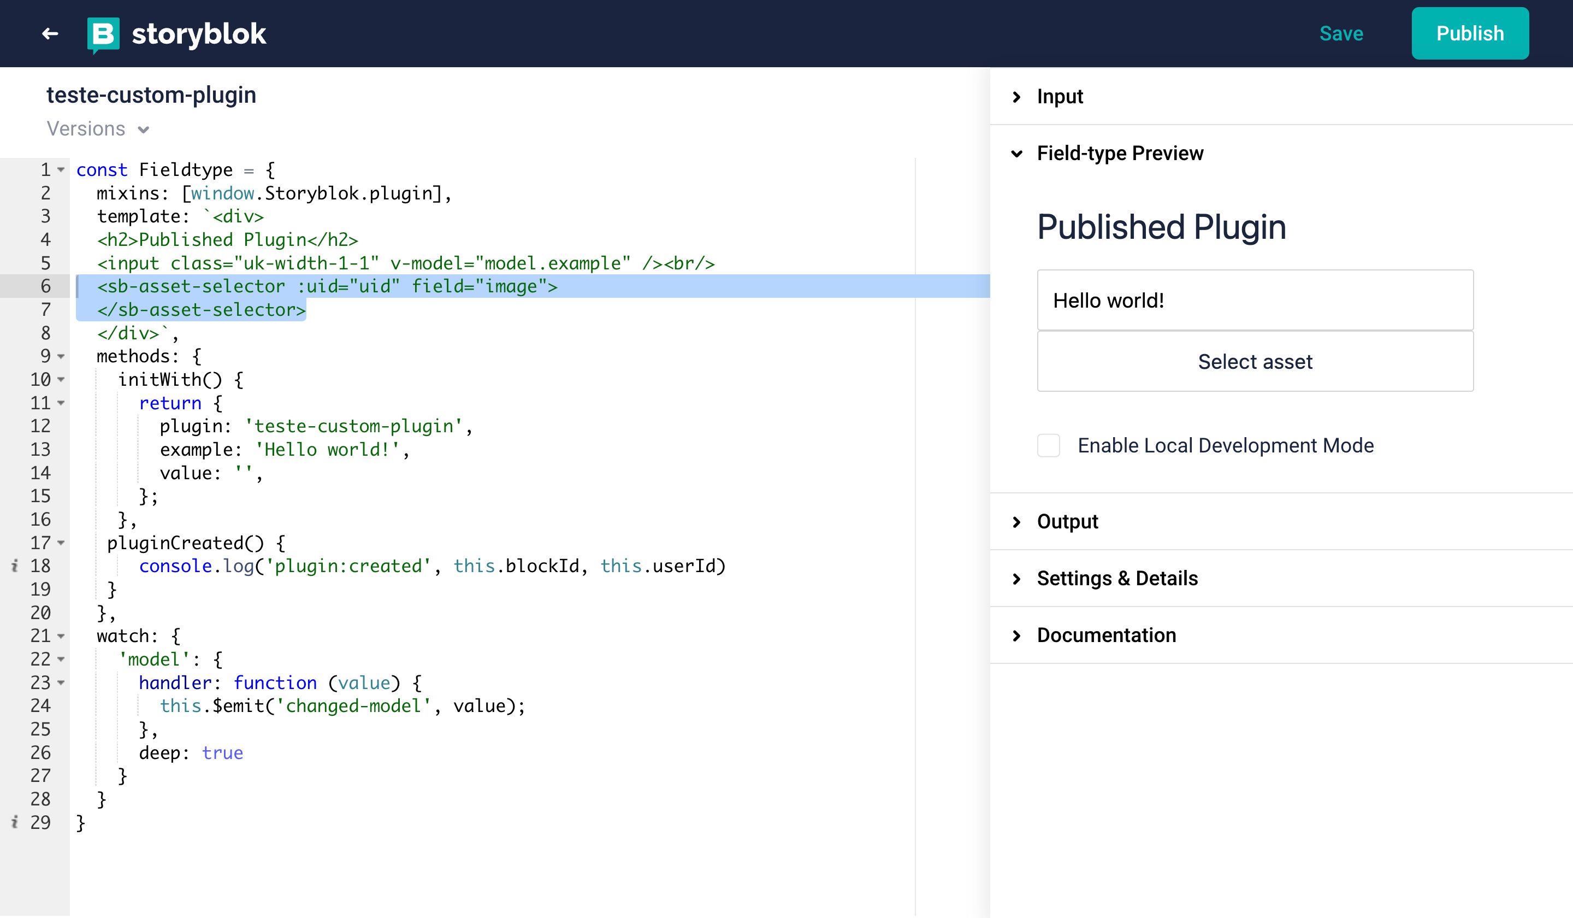Click line number 6 in gutter

45,287
